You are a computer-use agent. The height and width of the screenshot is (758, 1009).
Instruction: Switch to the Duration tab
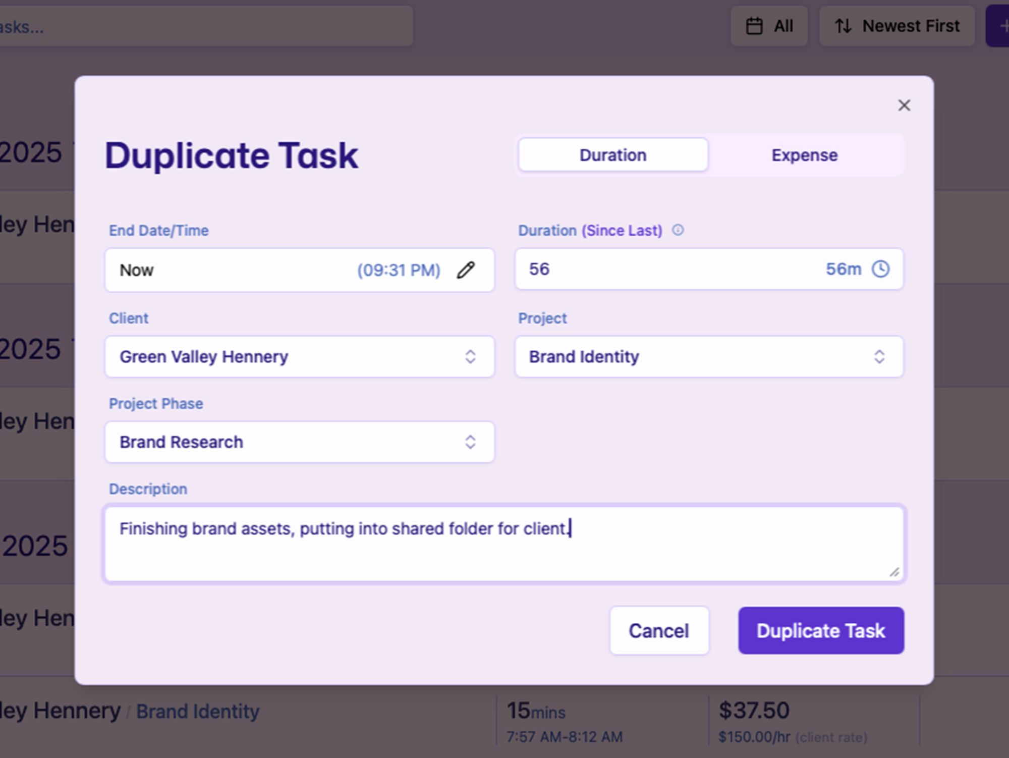(612, 155)
